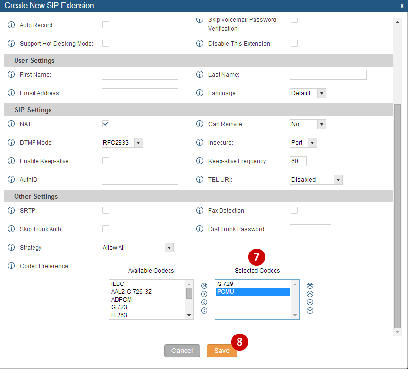The width and height of the screenshot is (408, 369).
Task: Move selected codec to bottom of list
Action: pos(310,311)
